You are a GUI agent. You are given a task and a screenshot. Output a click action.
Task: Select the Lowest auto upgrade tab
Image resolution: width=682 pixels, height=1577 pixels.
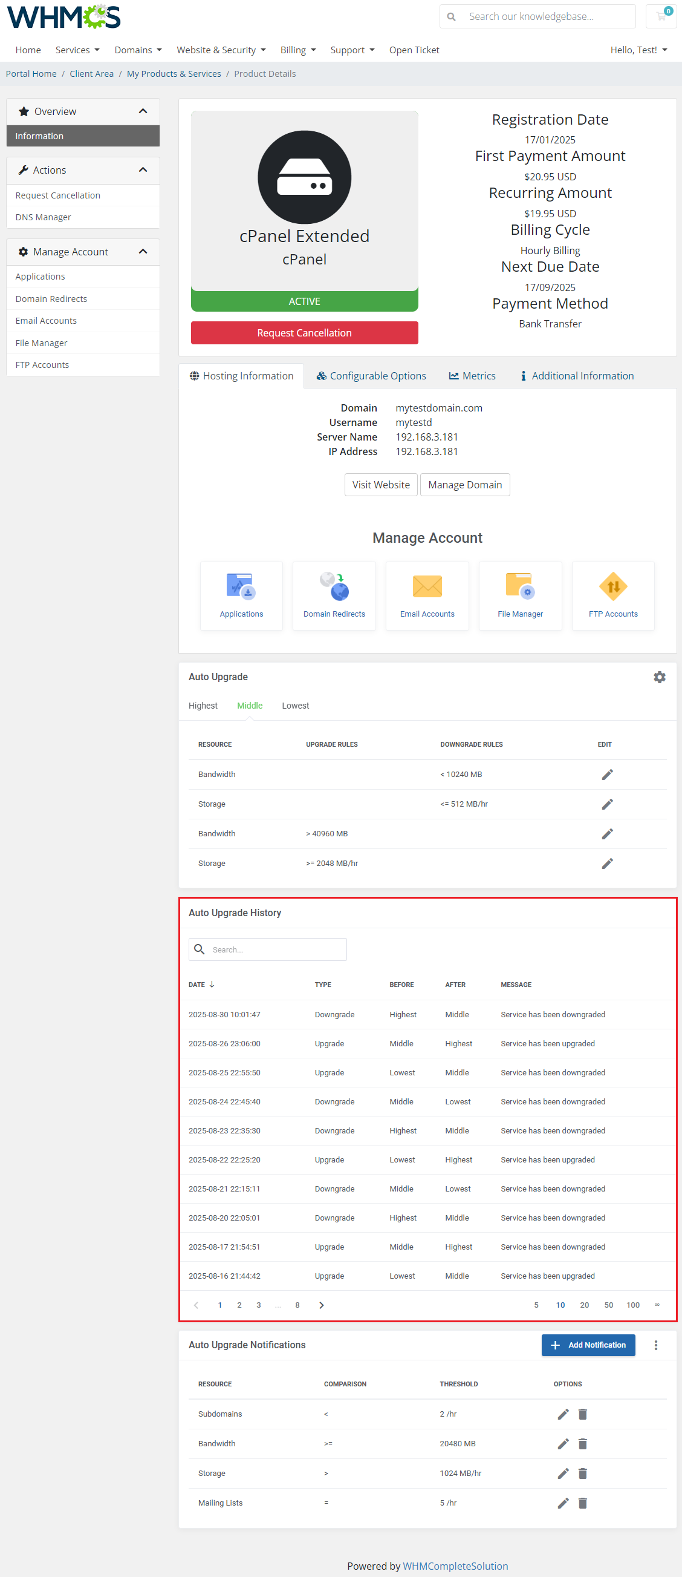(296, 706)
